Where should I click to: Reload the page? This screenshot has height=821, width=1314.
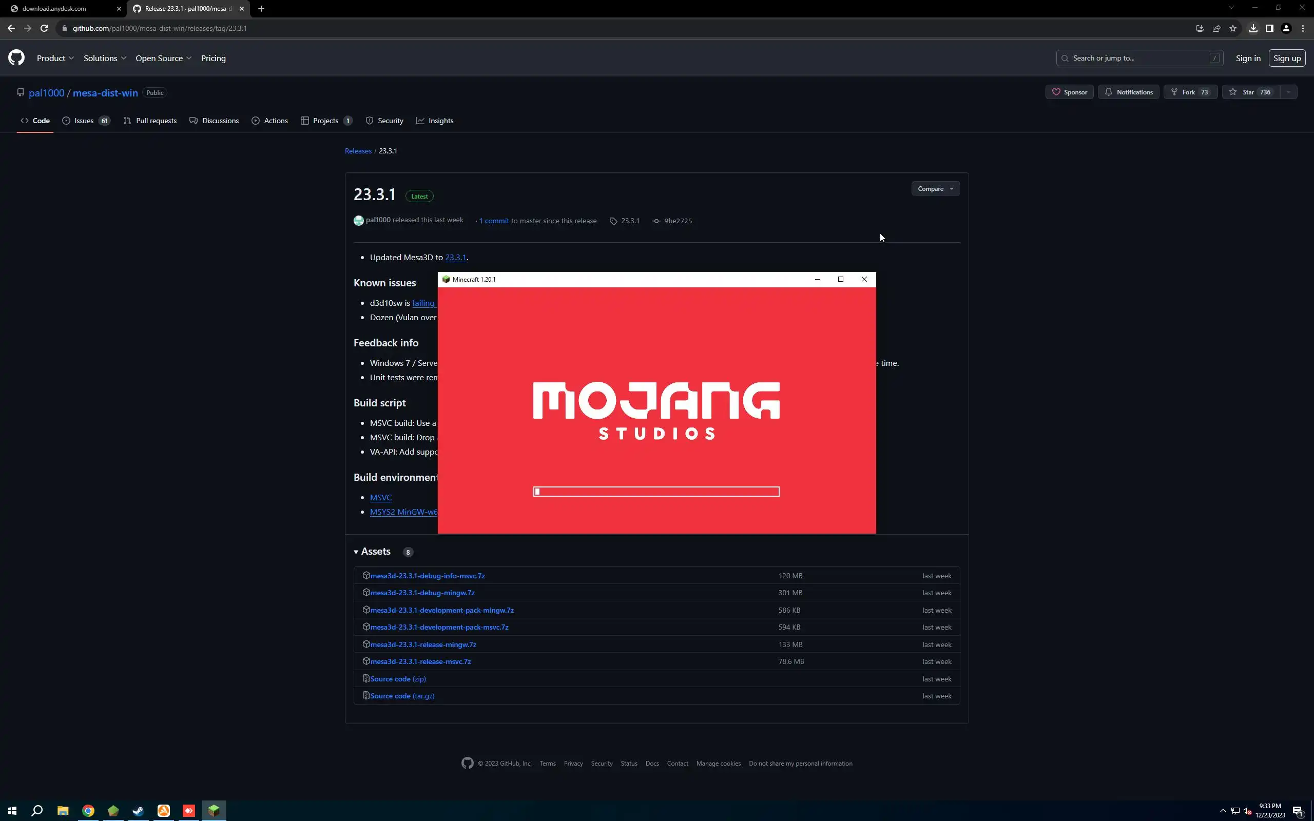tap(44, 28)
